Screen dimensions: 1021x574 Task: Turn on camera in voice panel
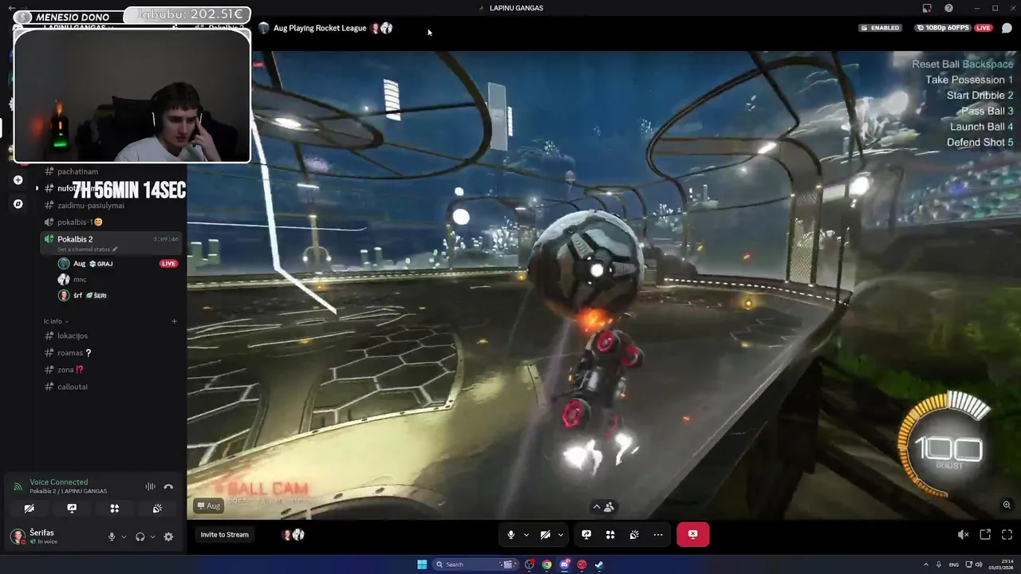click(29, 509)
